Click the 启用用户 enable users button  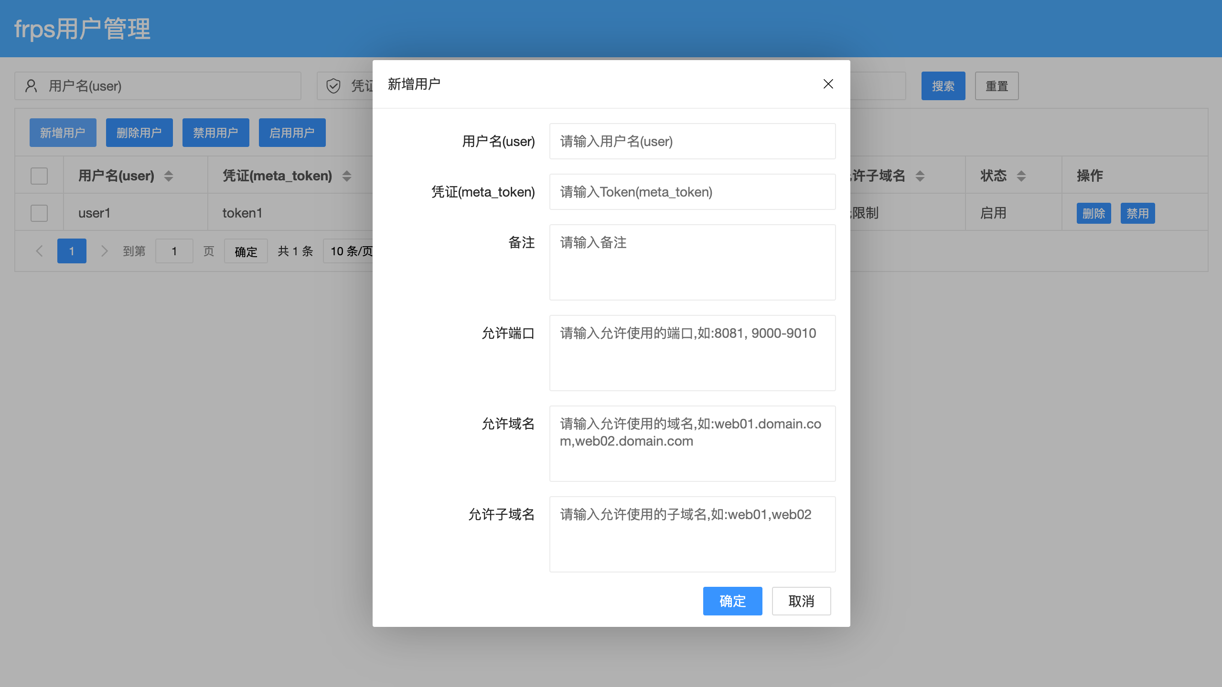(x=292, y=133)
